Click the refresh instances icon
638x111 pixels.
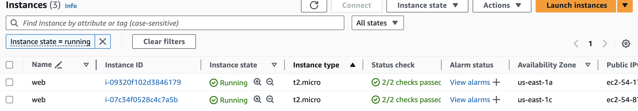click(314, 5)
